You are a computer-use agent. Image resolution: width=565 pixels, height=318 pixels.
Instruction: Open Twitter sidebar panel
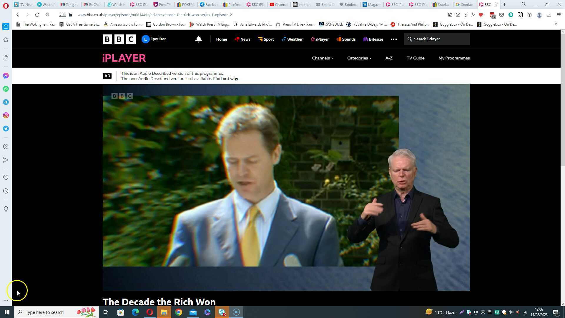(x=6, y=129)
